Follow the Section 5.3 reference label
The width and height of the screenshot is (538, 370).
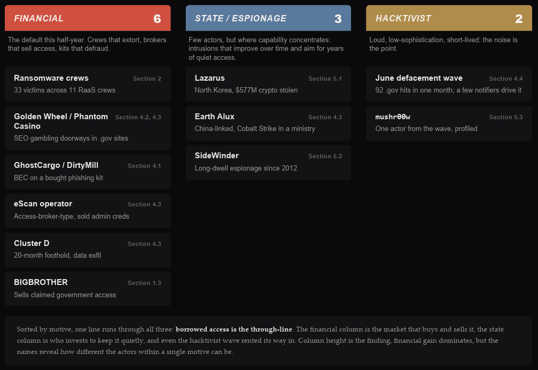tap(506, 117)
